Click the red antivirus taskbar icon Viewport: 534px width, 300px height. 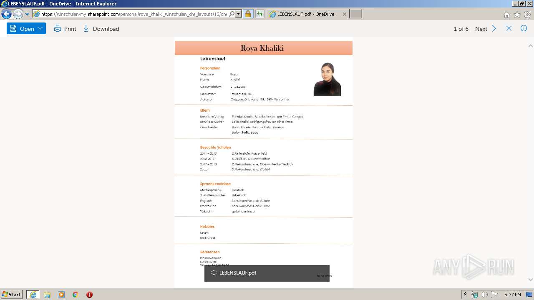coord(89,295)
